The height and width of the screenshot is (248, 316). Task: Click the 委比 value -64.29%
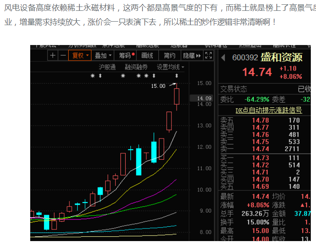click(257, 100)
